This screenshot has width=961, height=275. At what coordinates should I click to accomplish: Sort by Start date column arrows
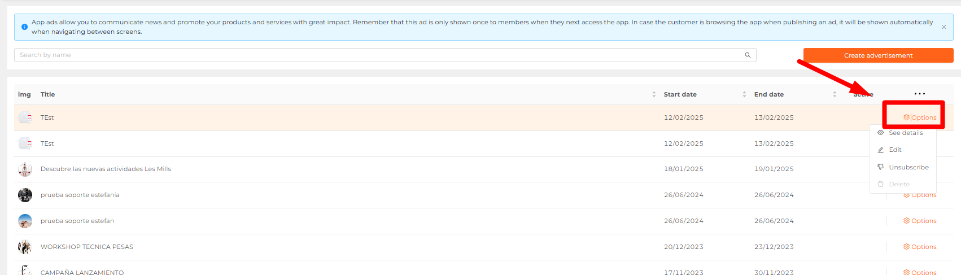coord(744,94)
